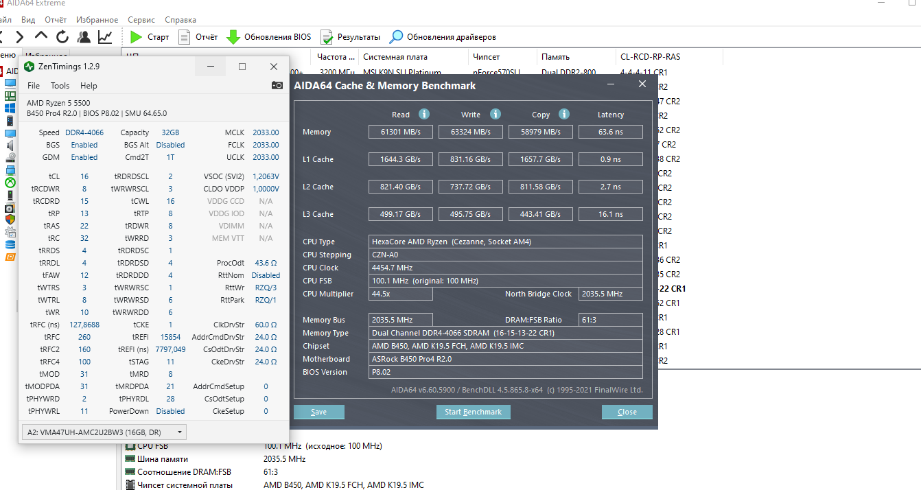This screenshot has width=921, height=490.
Task: Sort by Системная плата column header
Action: coord(413,57)
